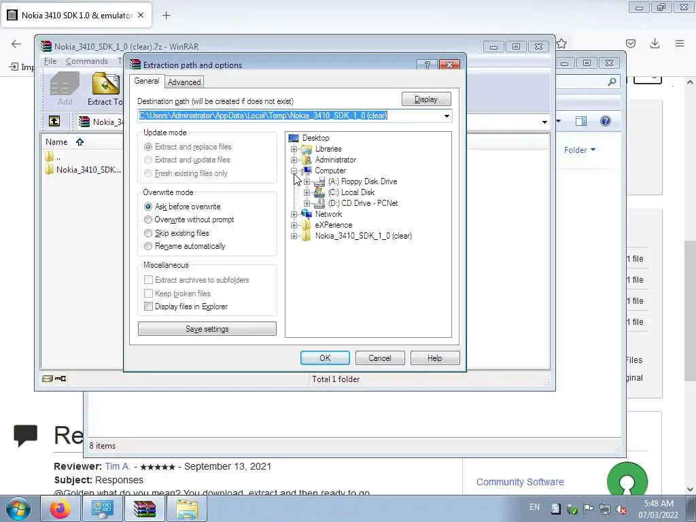Click the Help button in dialog
This screenshot has width=696, height=522.
click(x=435, y=358)
